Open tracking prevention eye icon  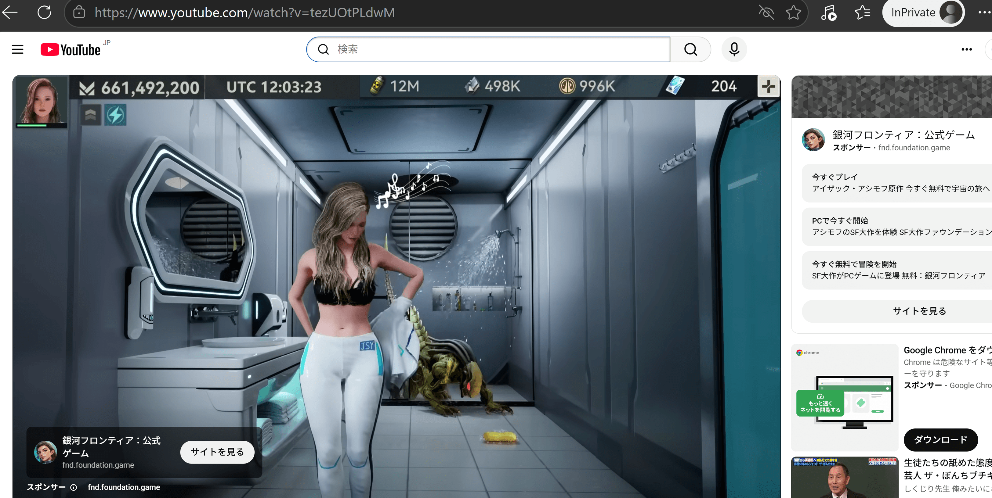[766, 12]
